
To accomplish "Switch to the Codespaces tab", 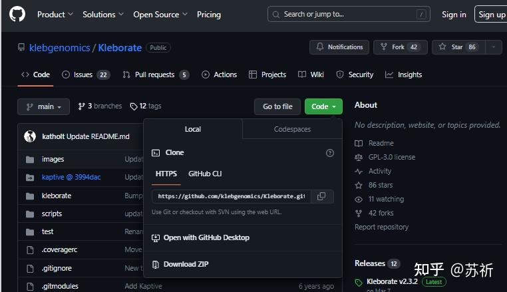I will [x=292, y=129].
